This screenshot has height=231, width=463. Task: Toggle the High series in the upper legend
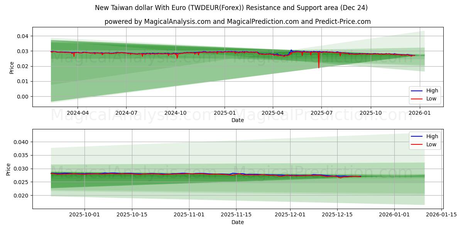click(x=433, y=90)
